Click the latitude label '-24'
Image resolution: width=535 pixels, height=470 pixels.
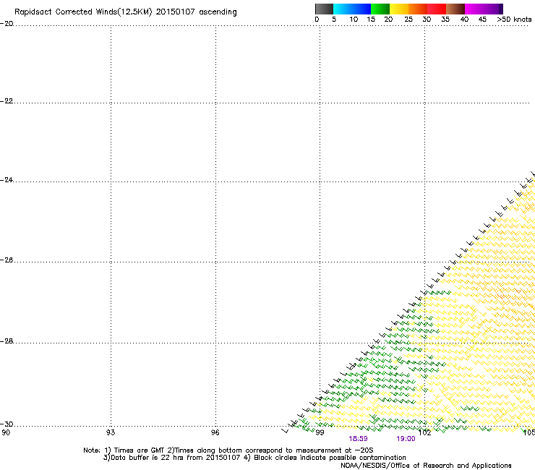tap(7, 180)
